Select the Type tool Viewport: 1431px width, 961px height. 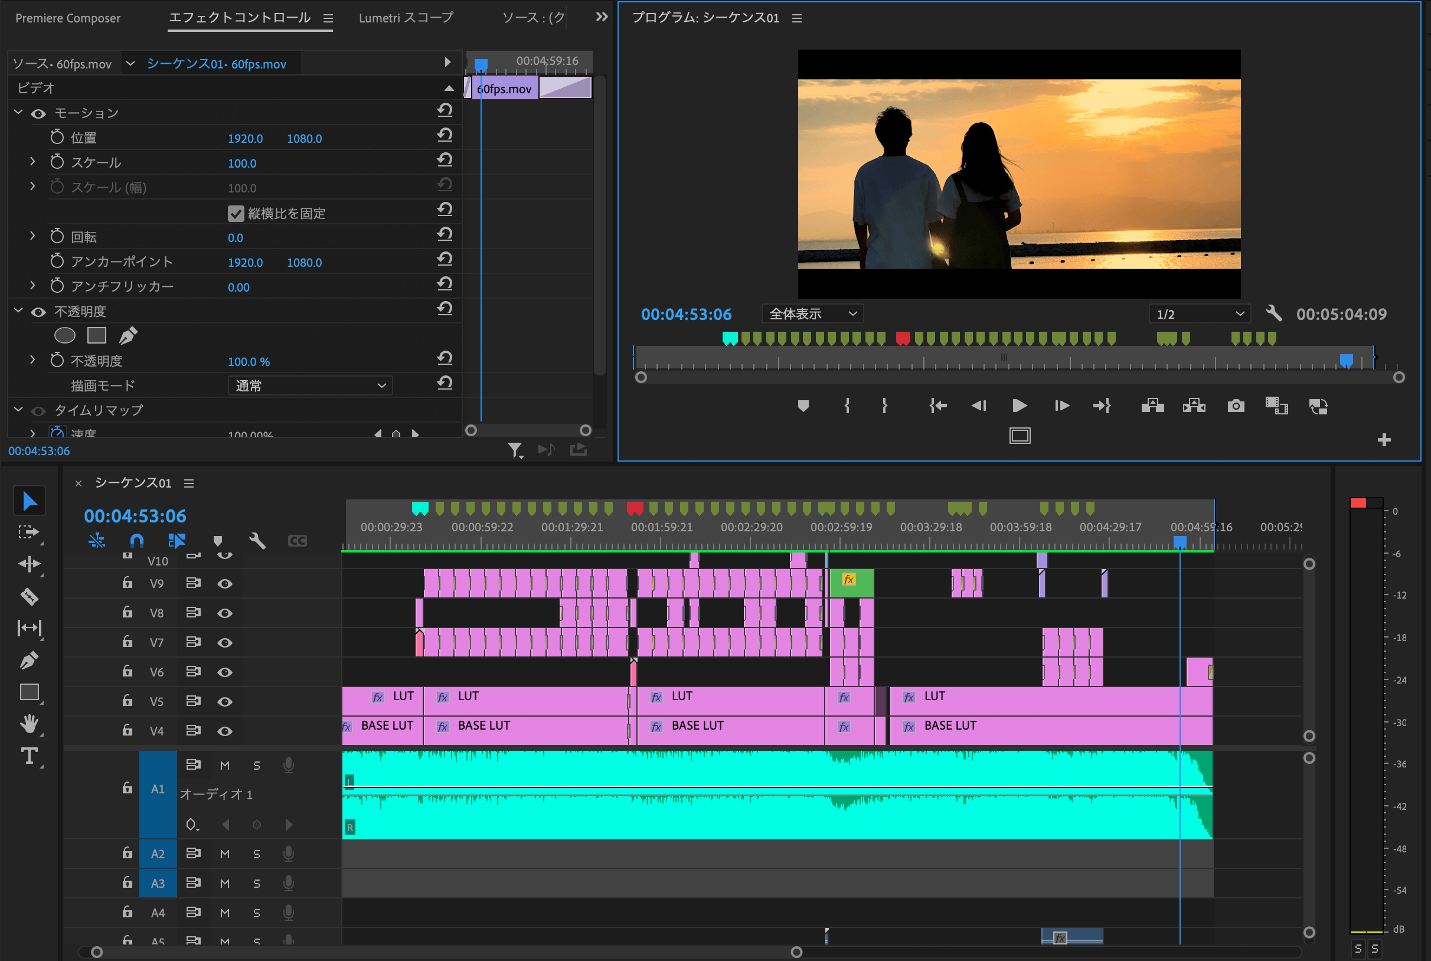(x=29, y=756)
